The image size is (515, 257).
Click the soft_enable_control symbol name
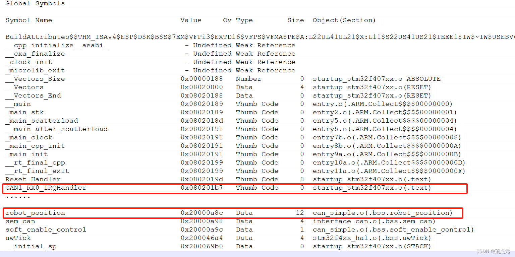(x=46, y=230)
